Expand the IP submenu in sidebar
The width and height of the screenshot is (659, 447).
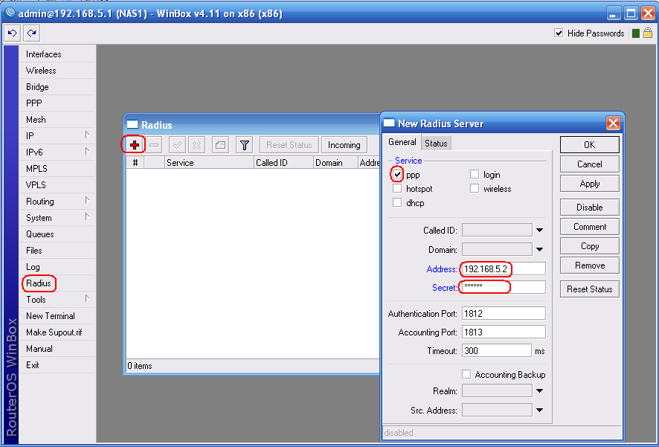coord(87,135)
